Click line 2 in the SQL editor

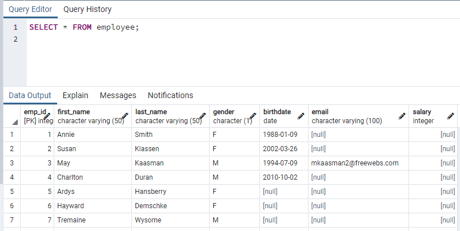pos(114,39)
